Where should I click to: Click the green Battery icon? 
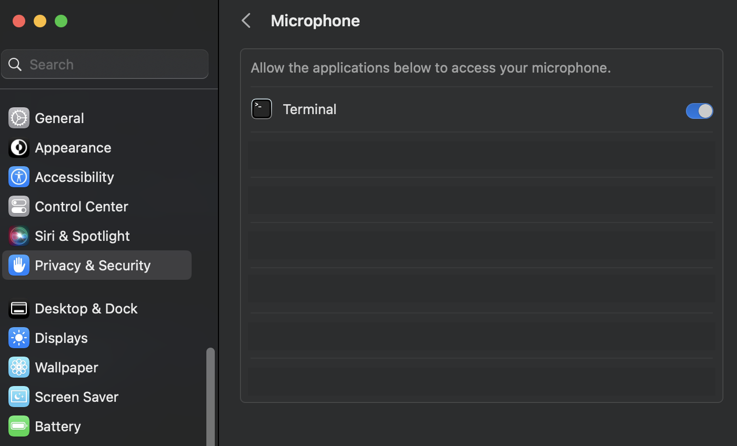[19, 426]
